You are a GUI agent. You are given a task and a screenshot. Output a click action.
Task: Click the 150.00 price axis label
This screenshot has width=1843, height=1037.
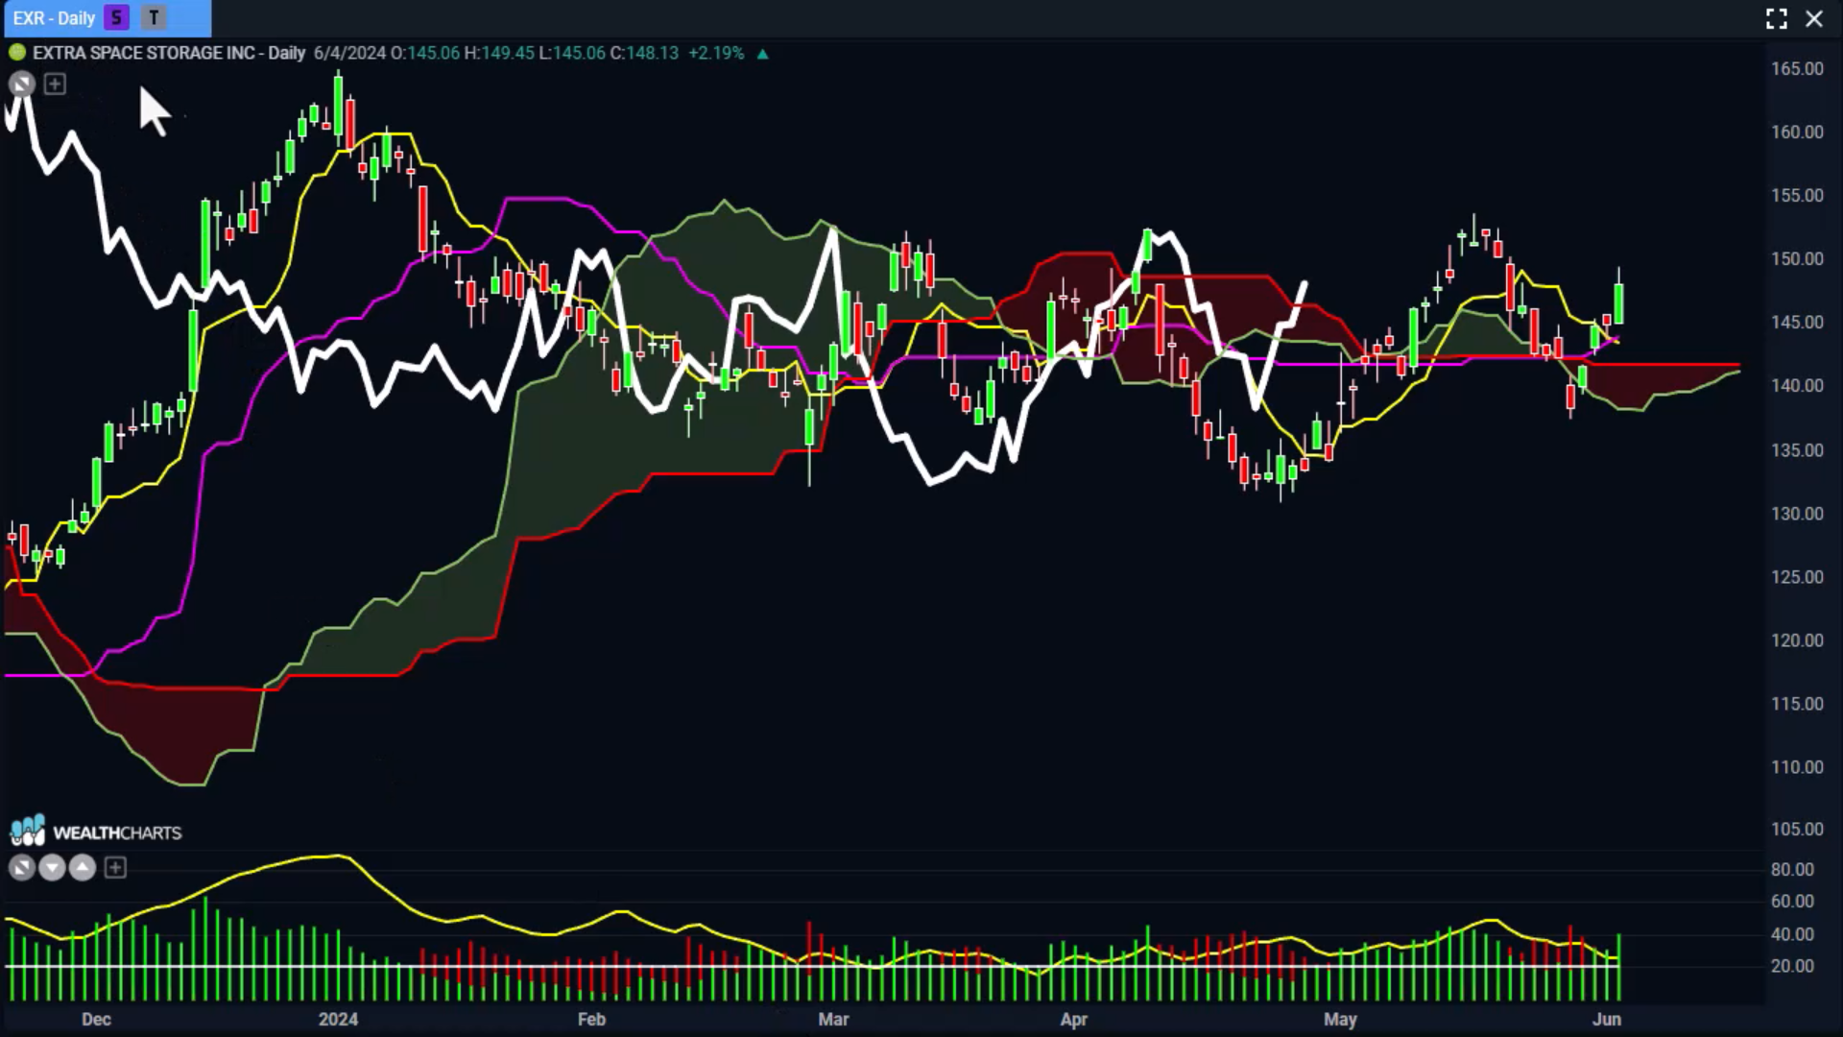[x=1797, y=259]
